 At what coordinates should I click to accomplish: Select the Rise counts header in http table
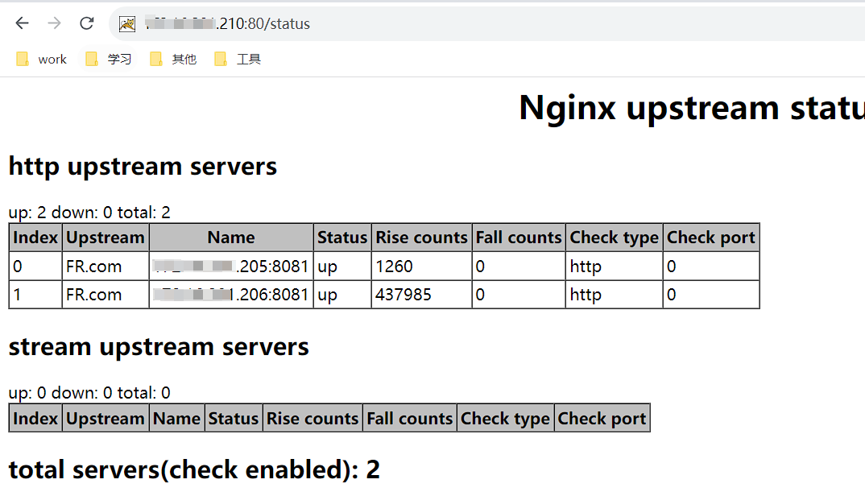tap(421, 238)
